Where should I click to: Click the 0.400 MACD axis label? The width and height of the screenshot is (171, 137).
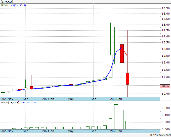pos(166,115)
